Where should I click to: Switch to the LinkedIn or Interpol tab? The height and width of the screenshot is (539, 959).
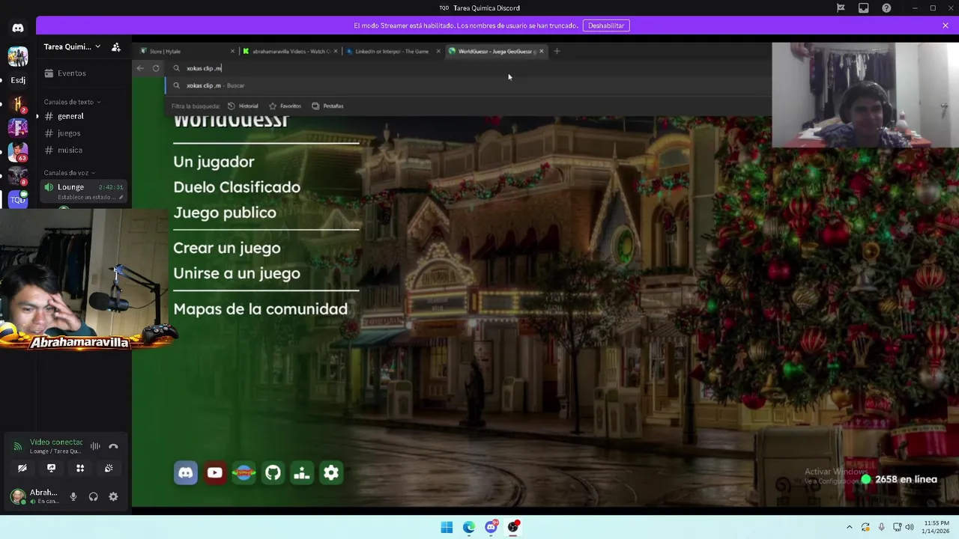[x=392, y=52]
